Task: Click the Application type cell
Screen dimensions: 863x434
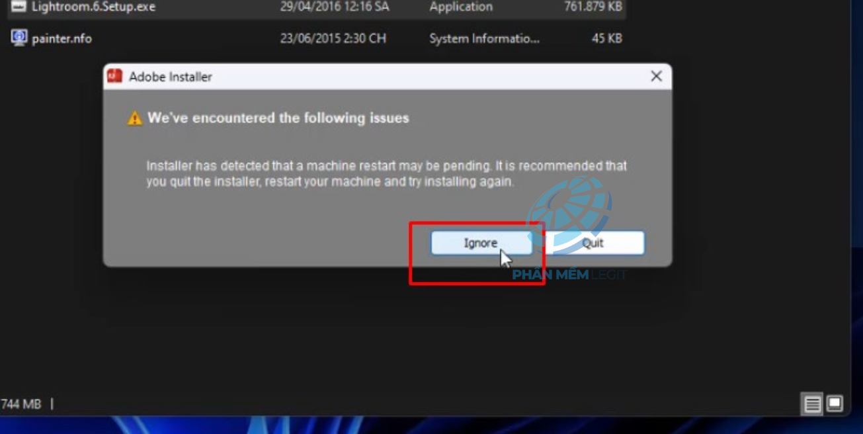Action: [461, 7]
